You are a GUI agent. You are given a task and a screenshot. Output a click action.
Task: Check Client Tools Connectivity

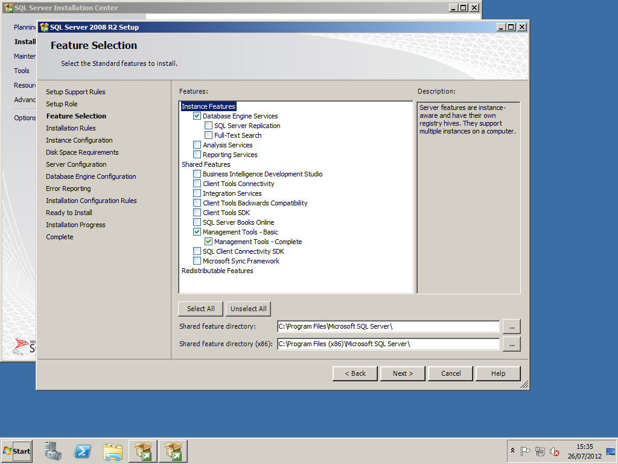click(197, 184)
